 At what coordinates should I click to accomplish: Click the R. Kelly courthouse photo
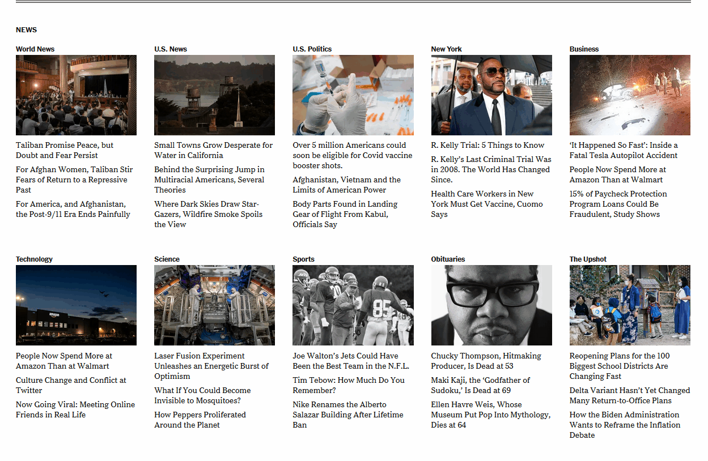(491, 95)
